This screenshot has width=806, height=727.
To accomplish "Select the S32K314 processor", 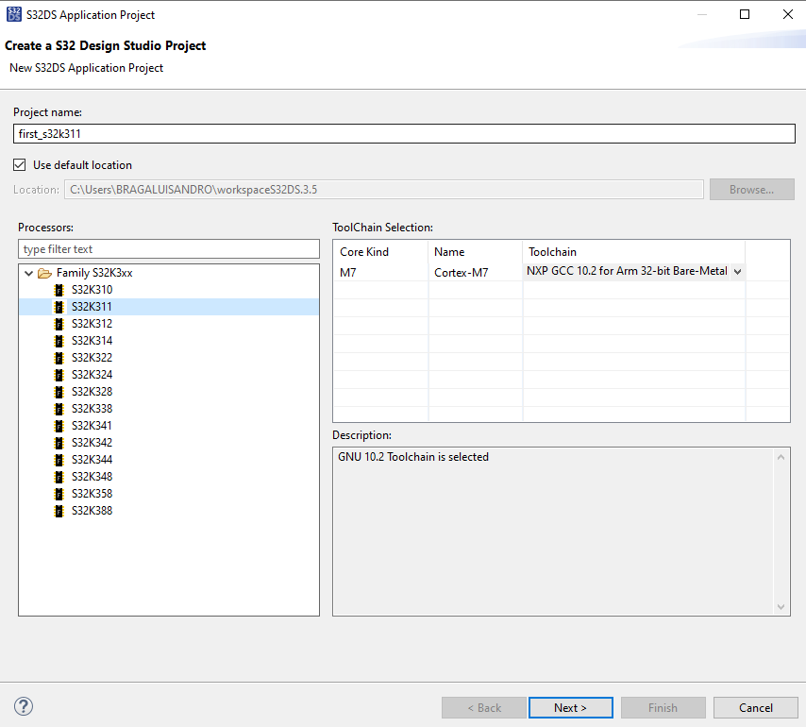I will click(x=92, y=340).
